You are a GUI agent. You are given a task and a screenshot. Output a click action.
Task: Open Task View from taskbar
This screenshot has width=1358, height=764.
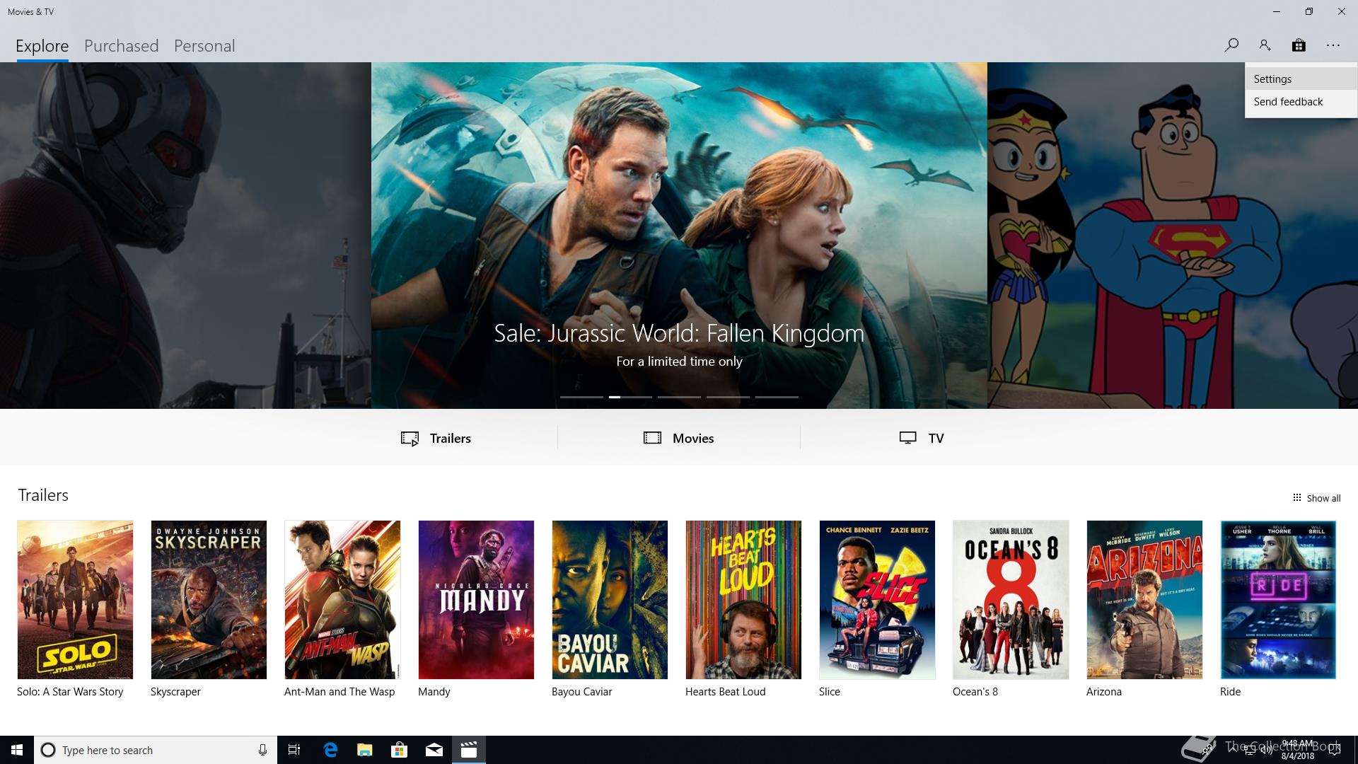coord(294,750)
